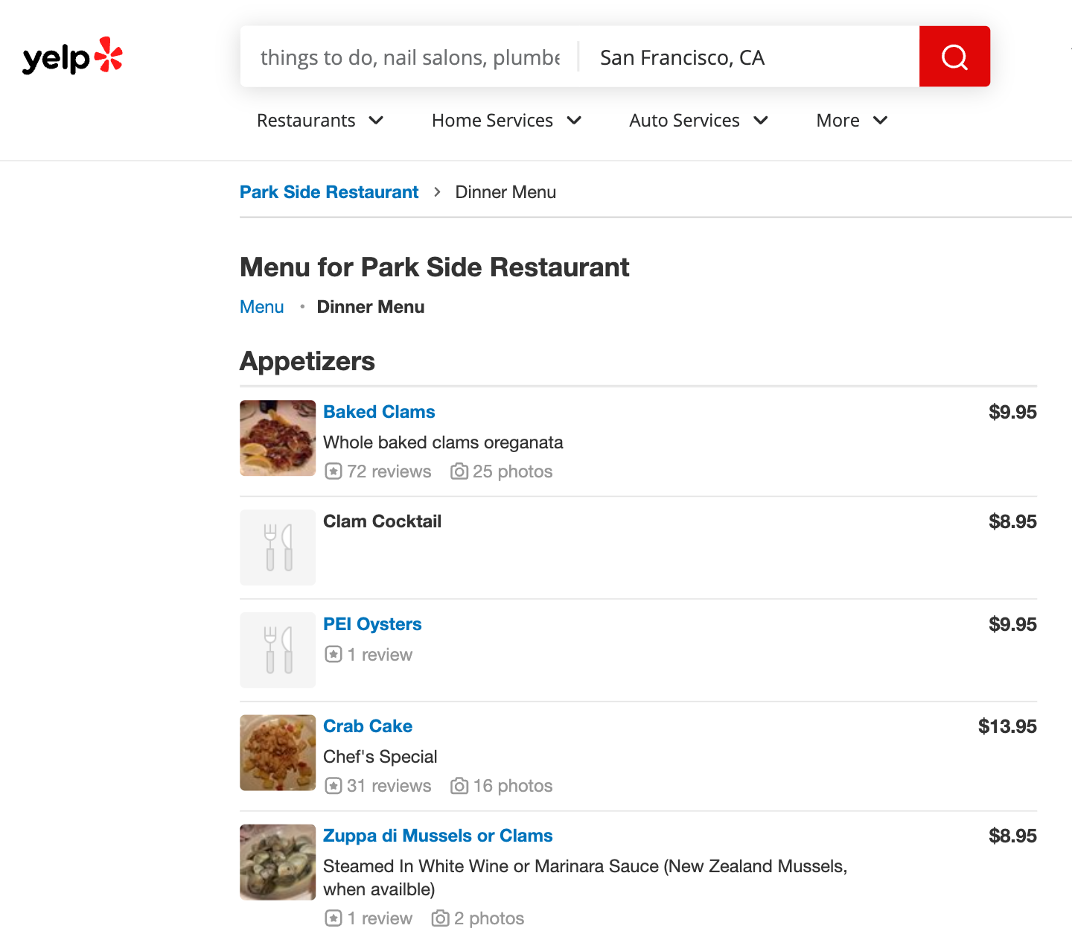The image size is (1072, 940).
Task: Open the Home Services dropdown menu
Action: point(506,121)
